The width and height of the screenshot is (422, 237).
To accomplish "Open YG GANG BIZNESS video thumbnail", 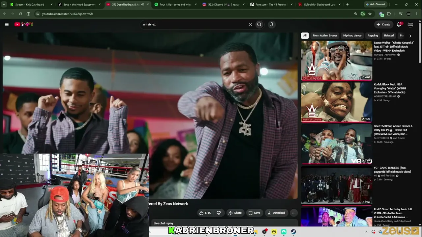I will [x=336, y=185].
